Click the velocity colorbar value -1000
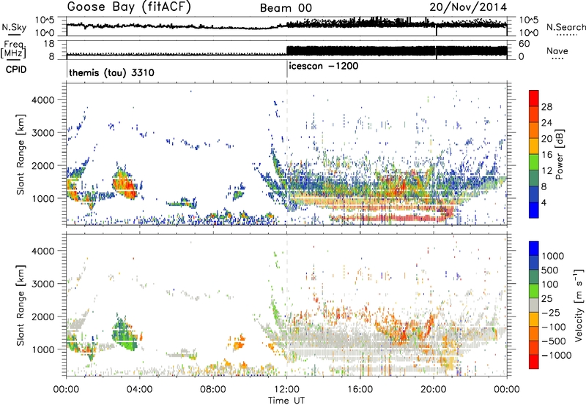This screenshot has width=586, height=405. (557, 355)
